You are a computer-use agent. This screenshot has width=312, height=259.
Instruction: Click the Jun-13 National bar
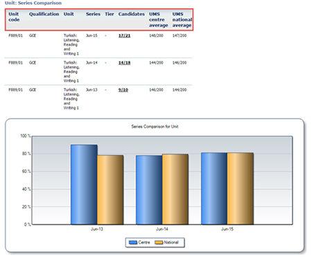110,190
